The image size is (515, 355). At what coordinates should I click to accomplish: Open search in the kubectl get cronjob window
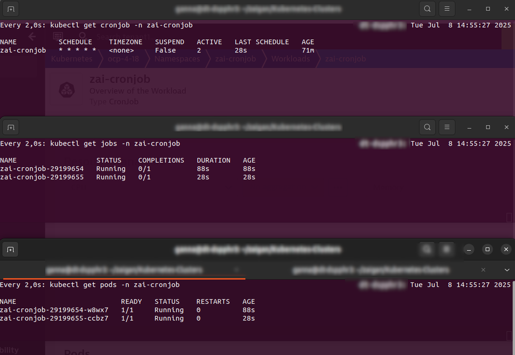427,9
